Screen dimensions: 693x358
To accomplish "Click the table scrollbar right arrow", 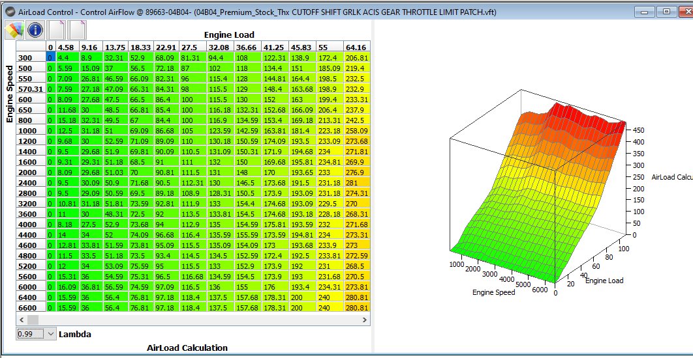I will coord(364,320).
